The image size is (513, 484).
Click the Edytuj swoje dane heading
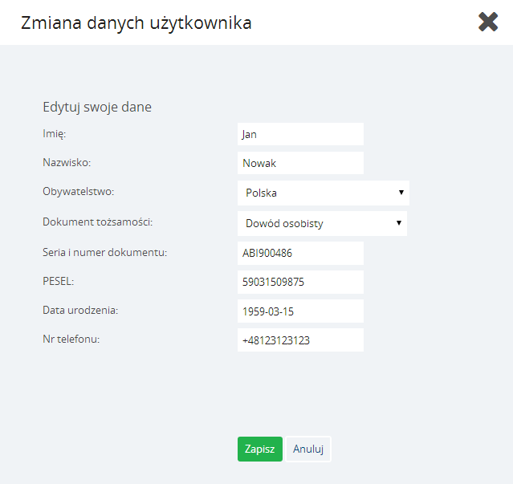coord(97,108)
